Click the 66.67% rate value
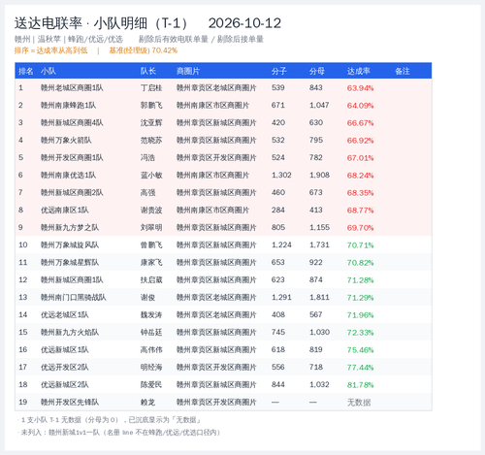This screenshot has height=455, width=485. click(x=360, y=123)
